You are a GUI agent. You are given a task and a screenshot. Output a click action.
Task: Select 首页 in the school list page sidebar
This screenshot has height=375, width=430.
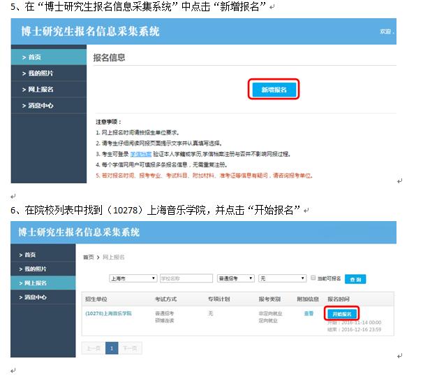[43, 255]
